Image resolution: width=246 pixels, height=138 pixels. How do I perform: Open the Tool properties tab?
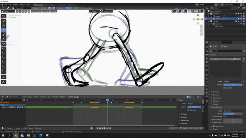[207, 47]
